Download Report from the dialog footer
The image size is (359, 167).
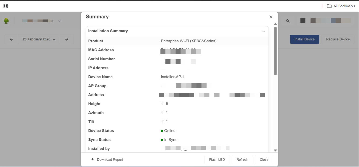107,159
